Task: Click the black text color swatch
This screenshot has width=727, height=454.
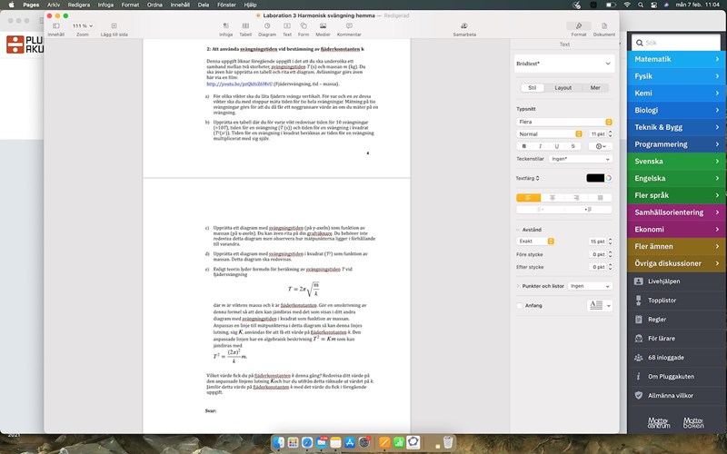Action: tap(595, 178)
